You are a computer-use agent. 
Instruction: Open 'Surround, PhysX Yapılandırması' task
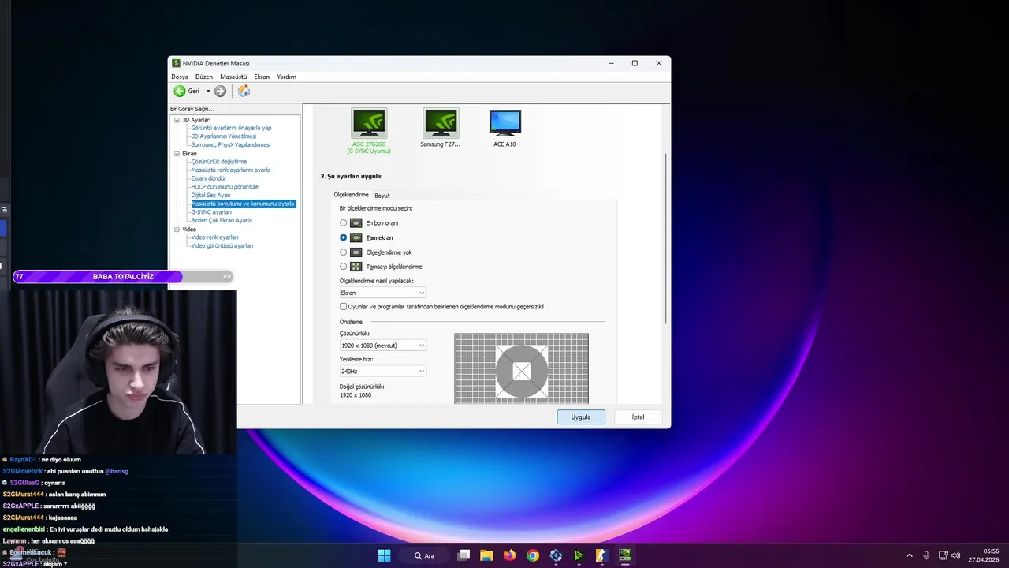(x=231, y=145)
